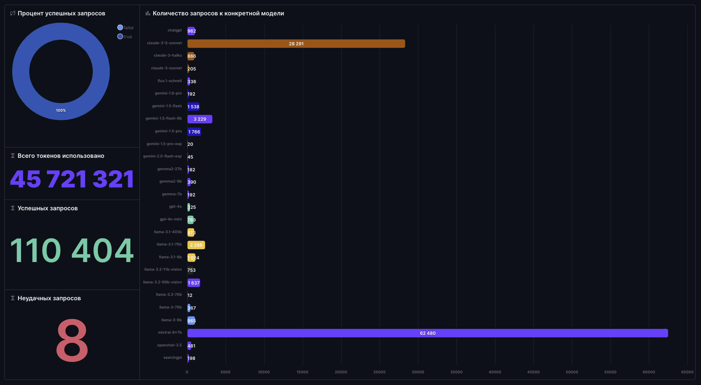
Task: Click the orange 28 291 bar
Action: point(296,43)
